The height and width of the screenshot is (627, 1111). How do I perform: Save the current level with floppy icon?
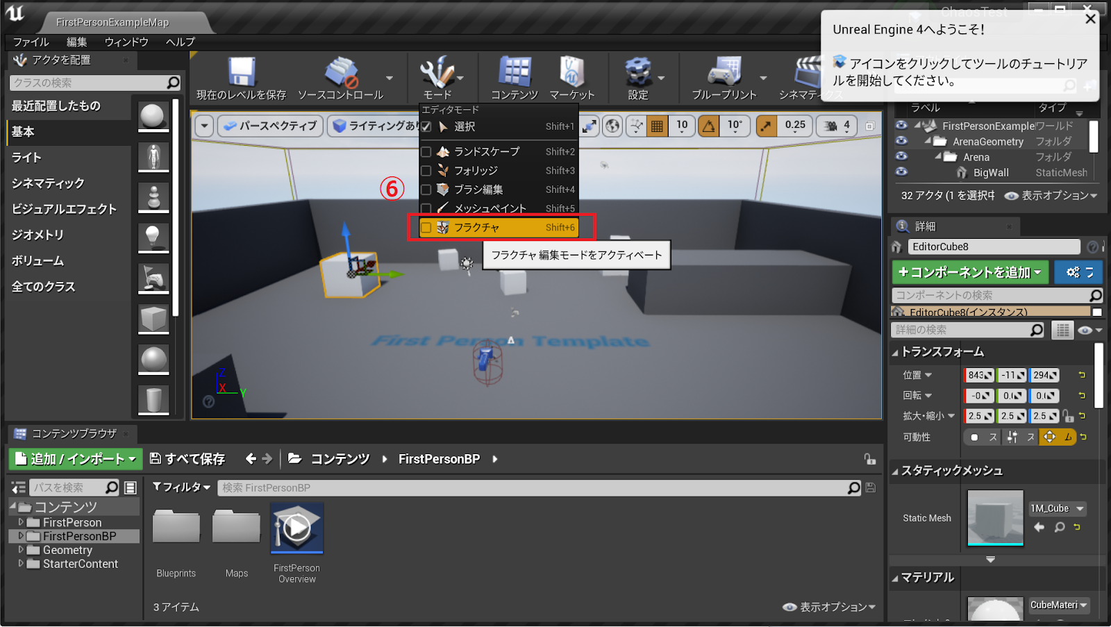[x=242, y=73]
